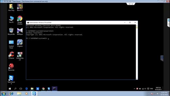The height and width of the screenshot is (96, 170).
Task: Switch the ENG input language indicator
Action: pyautogui.click(x=152, y=89)
